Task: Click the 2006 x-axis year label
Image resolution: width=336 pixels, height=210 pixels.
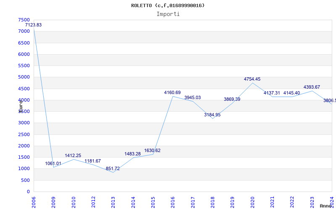Action: (34, 202)
